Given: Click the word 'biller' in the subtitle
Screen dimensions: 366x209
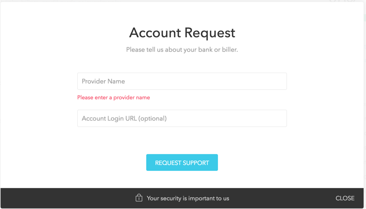Looking at the screenshot, I should 228,49.
